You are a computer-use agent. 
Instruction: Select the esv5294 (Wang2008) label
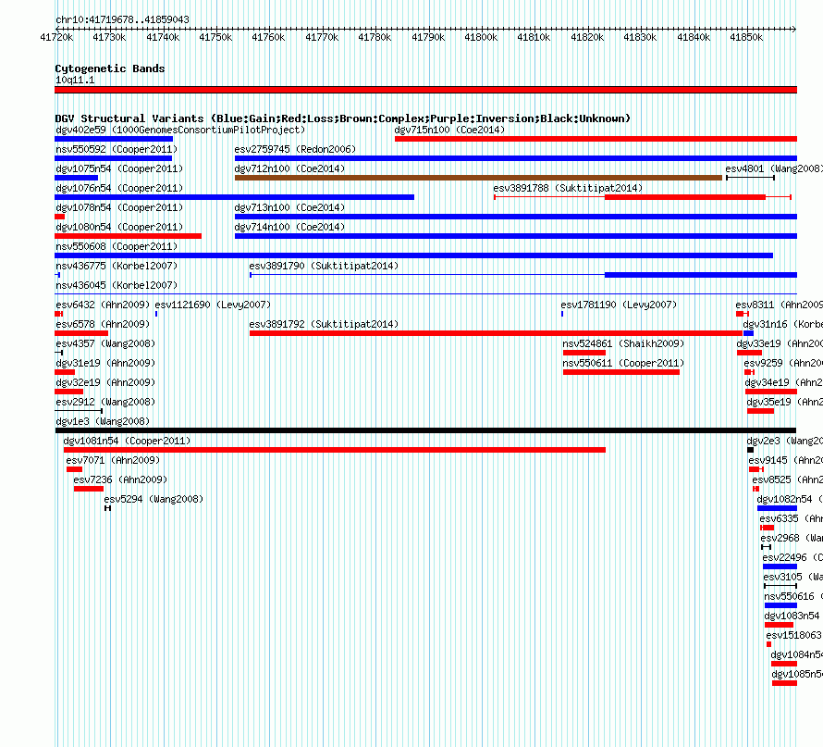(x=154, y=499)
